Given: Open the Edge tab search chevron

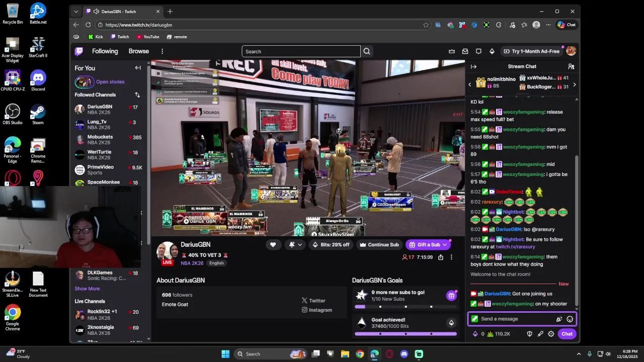Looking at the screenshot, I should tap(76, 12).
